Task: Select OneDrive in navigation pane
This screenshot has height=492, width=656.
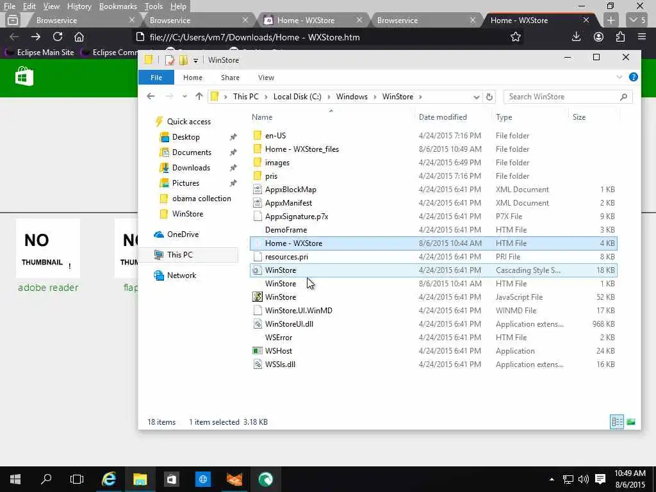Action: tap(183, 234)
